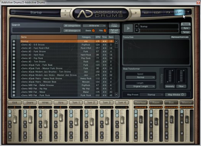Mark Demo MIDI Pak Metal row's favourite circle
Screen dimensions: 201x146
(x=14, y=92)
